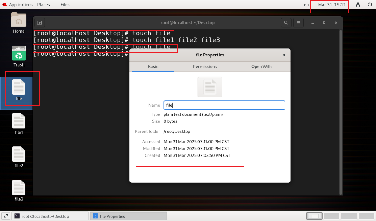This screenshot has height=221, width=376.
Task: Click the Created 07:03:50 PM timestamp
Action: 197,155
